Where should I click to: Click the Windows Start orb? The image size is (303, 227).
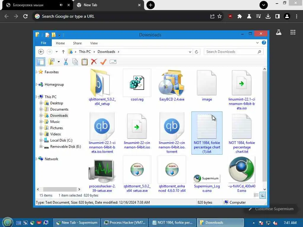(x=7, y=222)
